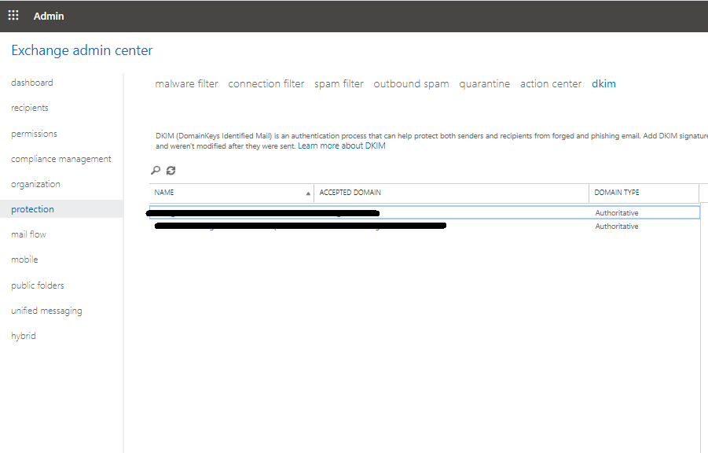Viewport: 708px width, 453px height.
Task: Open recipients section
Action: 30,108
